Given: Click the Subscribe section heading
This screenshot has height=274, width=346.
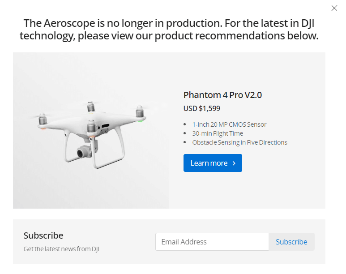Looking at the screenshot, I should pos(43,235).
